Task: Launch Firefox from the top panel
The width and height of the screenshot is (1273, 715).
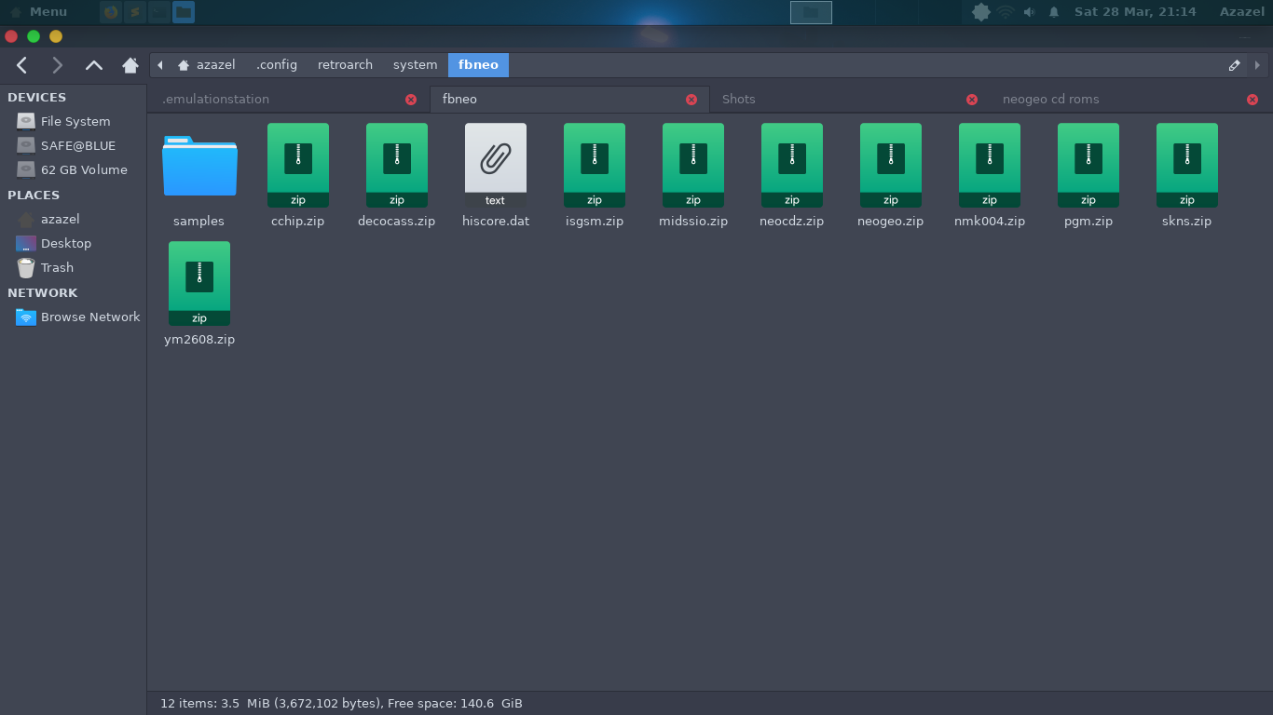Action: 111,12
